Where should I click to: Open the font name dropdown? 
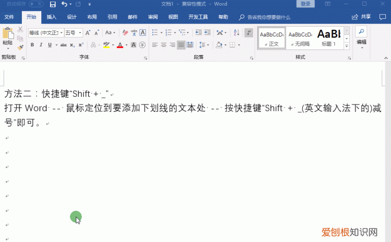click(x=62, y=33)
